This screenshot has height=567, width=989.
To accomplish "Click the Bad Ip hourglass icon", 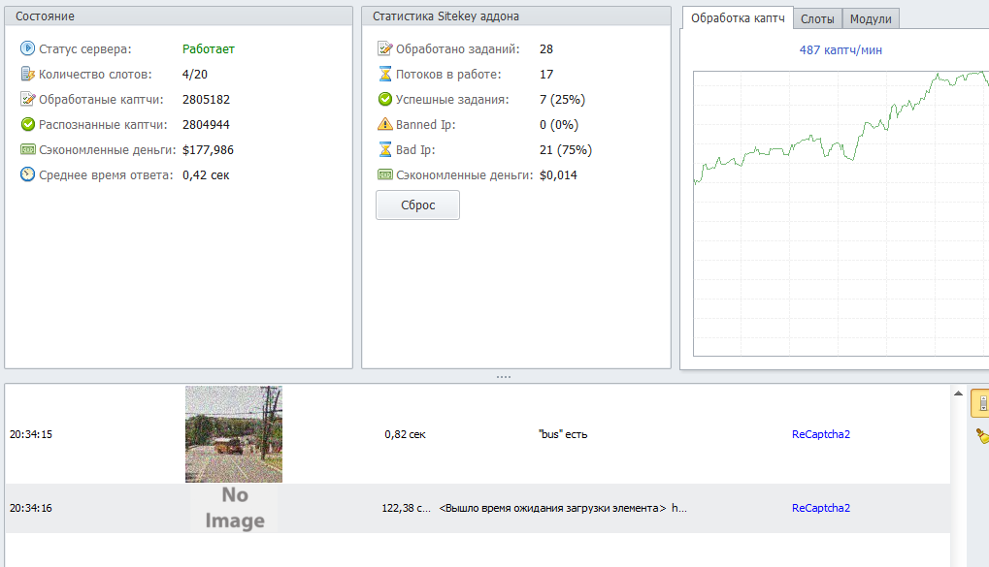I will point(384,149).
